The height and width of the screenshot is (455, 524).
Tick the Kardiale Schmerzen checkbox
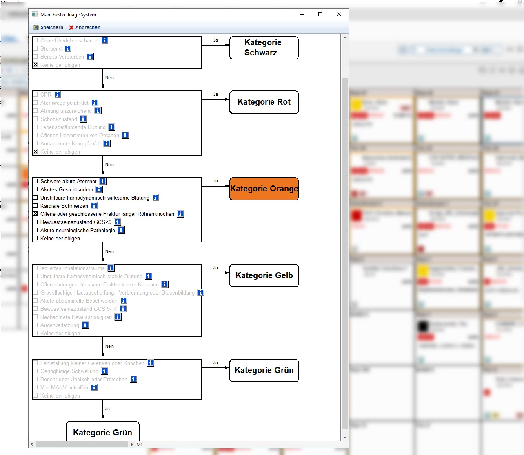click(x=36, y=206)
